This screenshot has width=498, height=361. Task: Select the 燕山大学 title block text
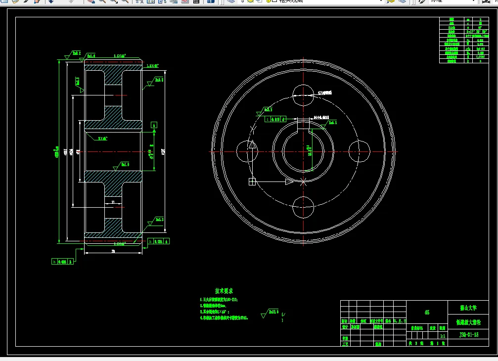pos(468,308)
